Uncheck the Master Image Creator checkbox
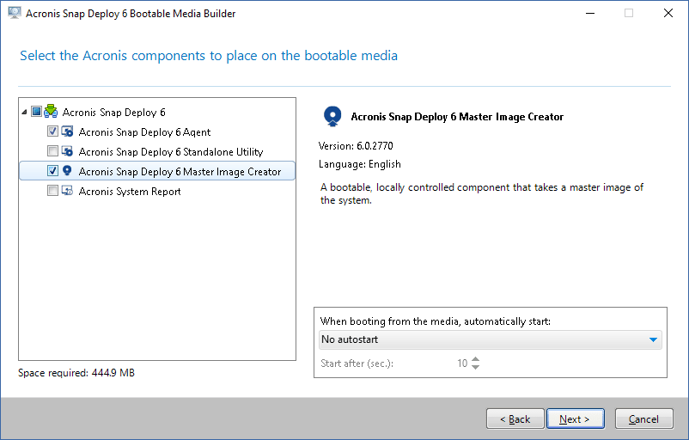The width and height of the screenshot is (689, 440). [52, 171]
